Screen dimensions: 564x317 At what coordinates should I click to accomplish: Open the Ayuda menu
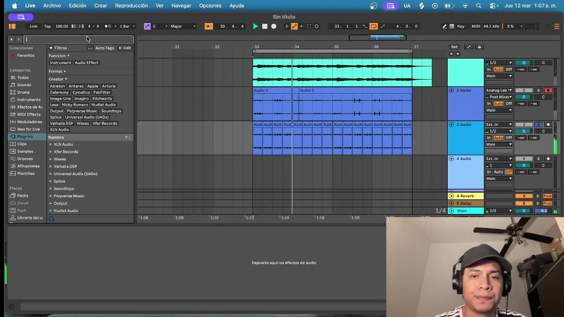[237, 6]
